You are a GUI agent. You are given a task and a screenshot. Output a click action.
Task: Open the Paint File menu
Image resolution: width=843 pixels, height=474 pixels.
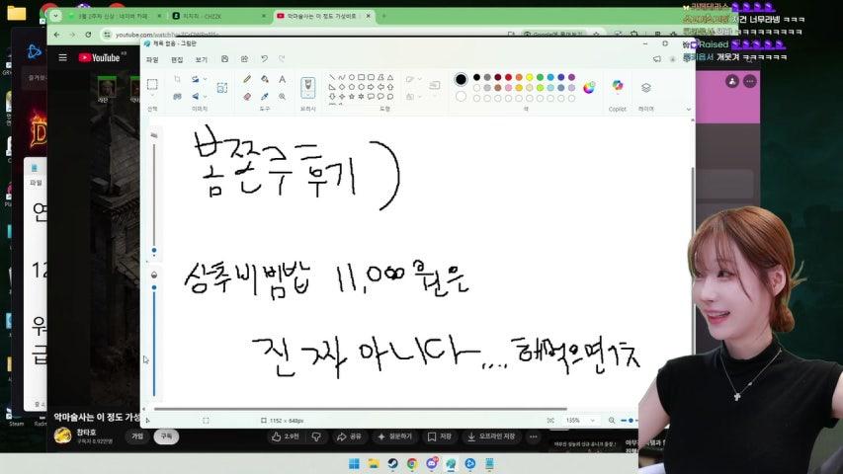tap(152, 59)
